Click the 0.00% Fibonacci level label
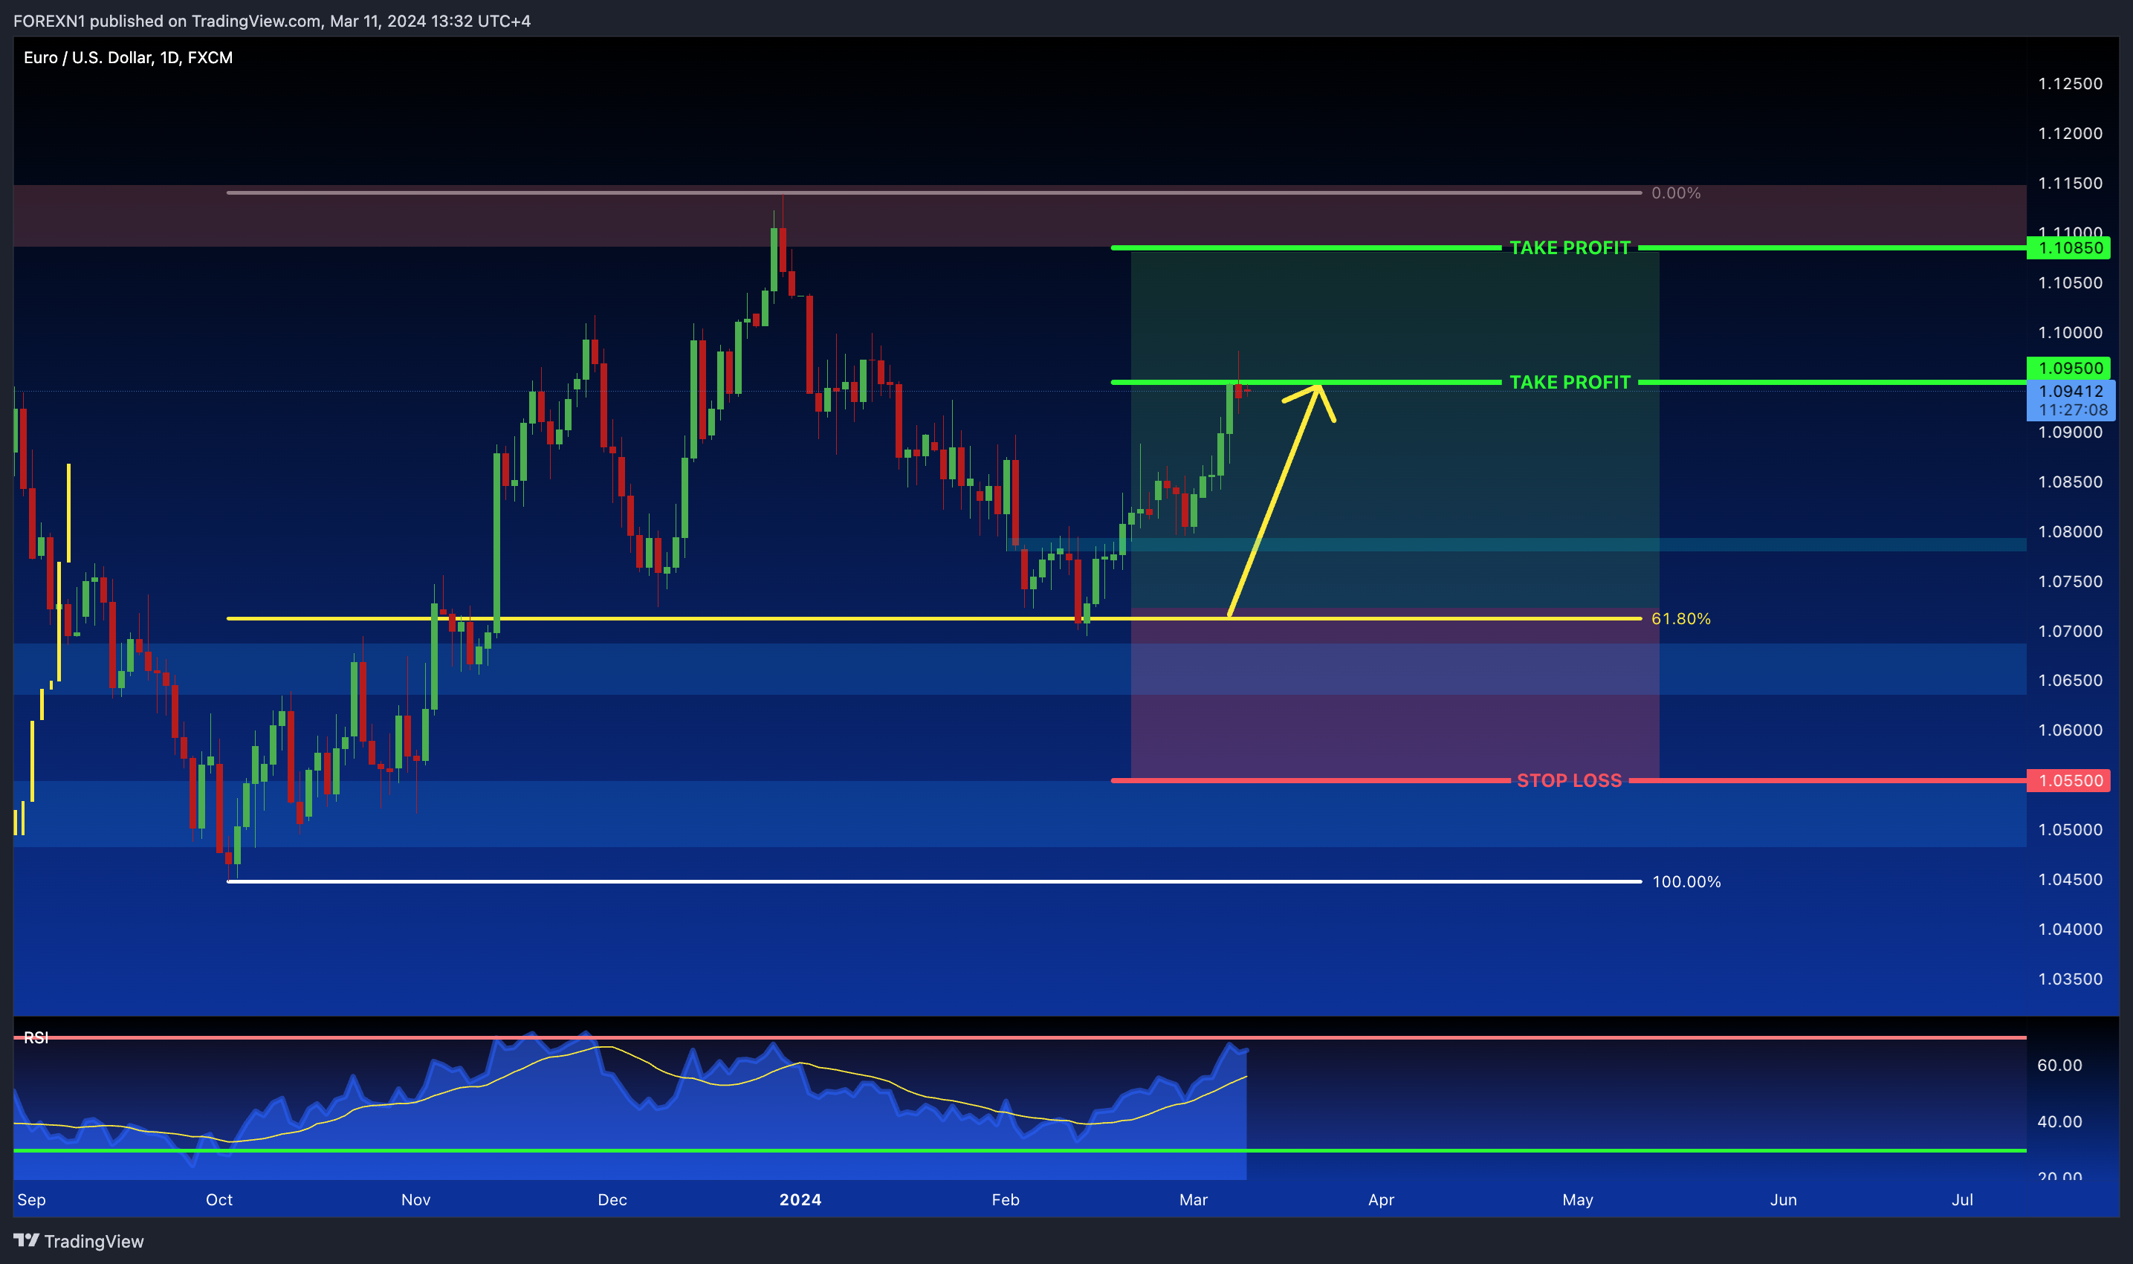The width and height of the screenshot is (2133, 1264). (1676, 193)
